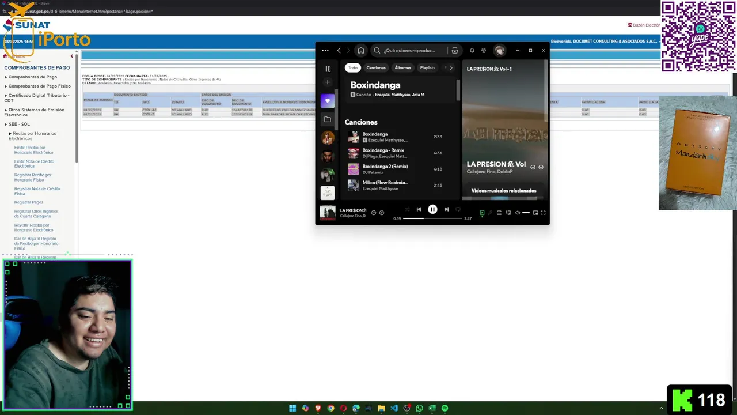737x415 pixels.
Task: Toggle shuffle in Spotify player
Action: click(x=407, y=209)
